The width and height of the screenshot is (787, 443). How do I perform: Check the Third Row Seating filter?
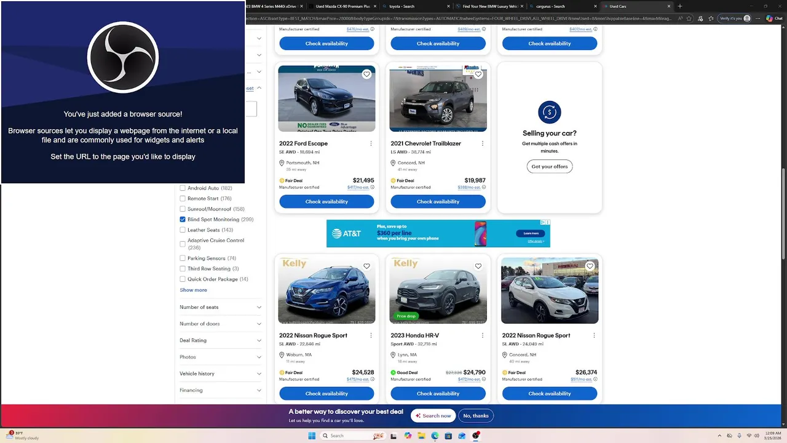point(183,269)
